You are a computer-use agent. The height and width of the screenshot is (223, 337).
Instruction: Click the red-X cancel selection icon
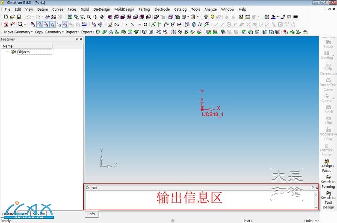12,24
